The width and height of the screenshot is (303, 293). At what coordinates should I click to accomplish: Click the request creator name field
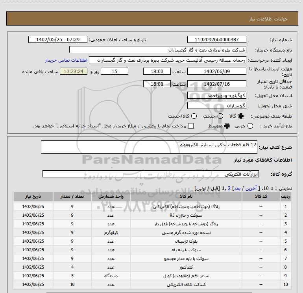click(x=168, y=60)
